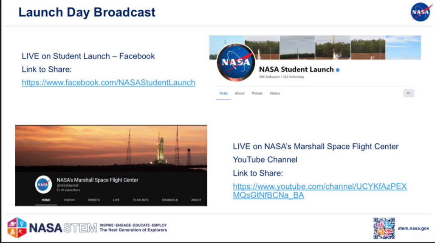Click the NASA Student Launch page name
Viewport: 435px width, 243px height.
pyautogui.click(x=296, y=70)
